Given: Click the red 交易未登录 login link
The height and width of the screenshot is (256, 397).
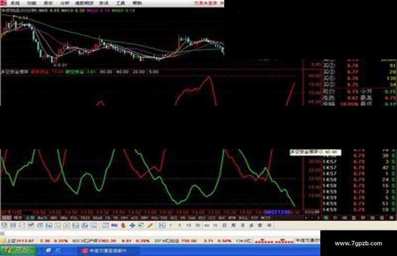Looking at the screenshot, I should click(206, 3).
